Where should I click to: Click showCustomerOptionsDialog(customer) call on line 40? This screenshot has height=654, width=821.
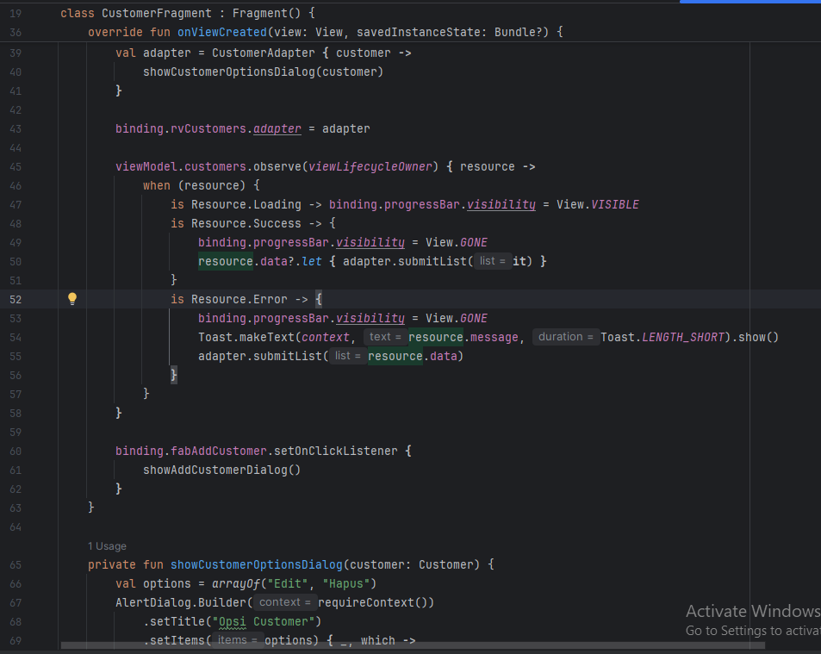(x=264, y=72)
